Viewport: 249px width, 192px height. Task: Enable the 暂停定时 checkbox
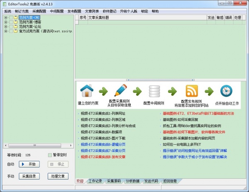pyautogui.click(x=50, y=155)
